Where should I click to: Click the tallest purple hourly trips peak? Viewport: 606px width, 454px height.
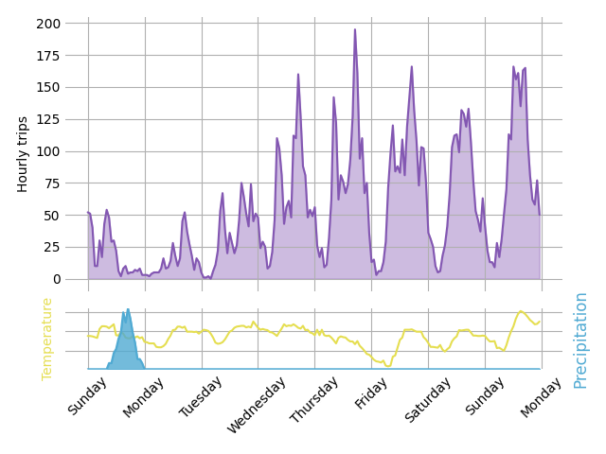pos(355,31)
